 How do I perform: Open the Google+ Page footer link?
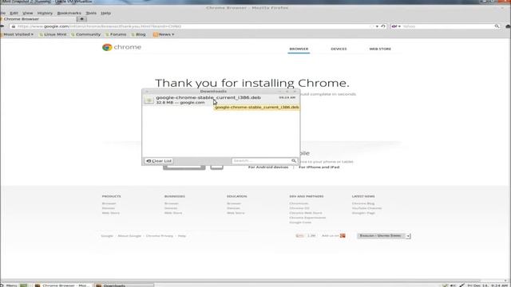[x=363, y=213]
